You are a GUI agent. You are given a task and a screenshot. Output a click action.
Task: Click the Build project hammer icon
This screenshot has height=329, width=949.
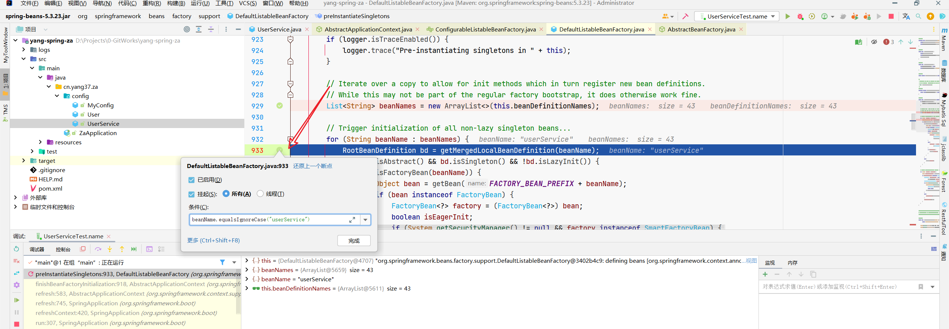coord(685,16)
